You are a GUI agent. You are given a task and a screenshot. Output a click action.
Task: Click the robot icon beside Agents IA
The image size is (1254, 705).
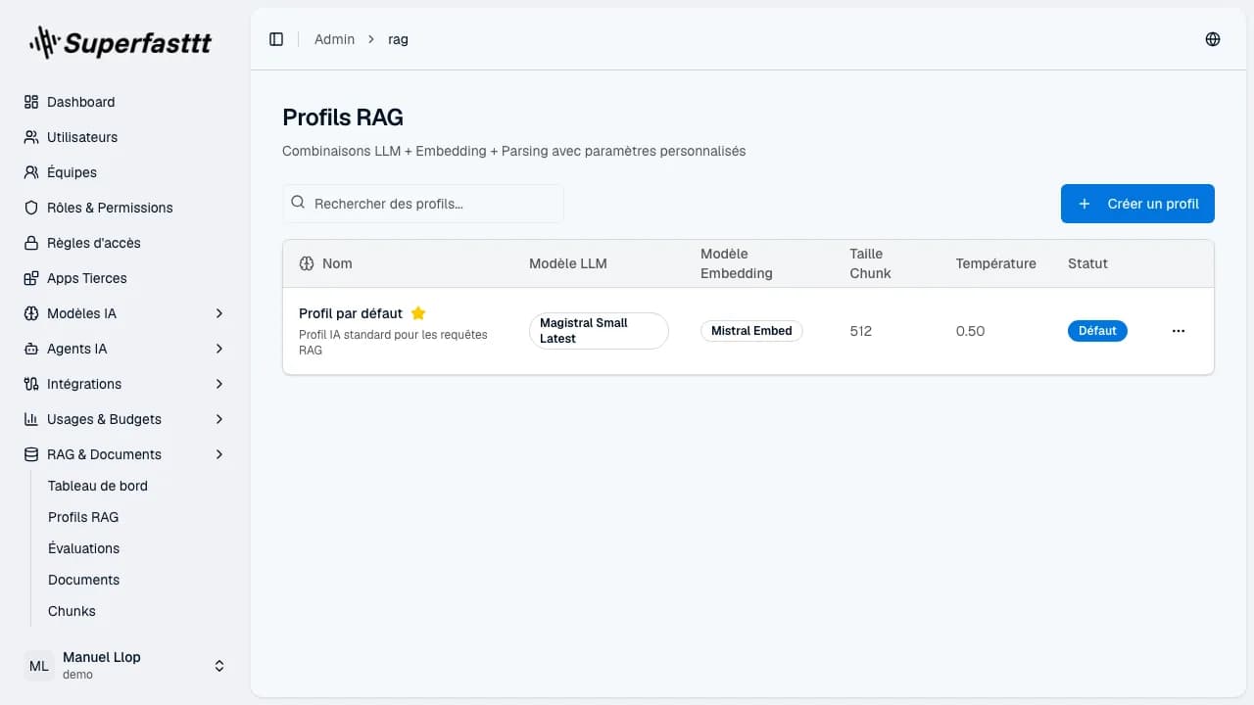click(x=31, y=349)
